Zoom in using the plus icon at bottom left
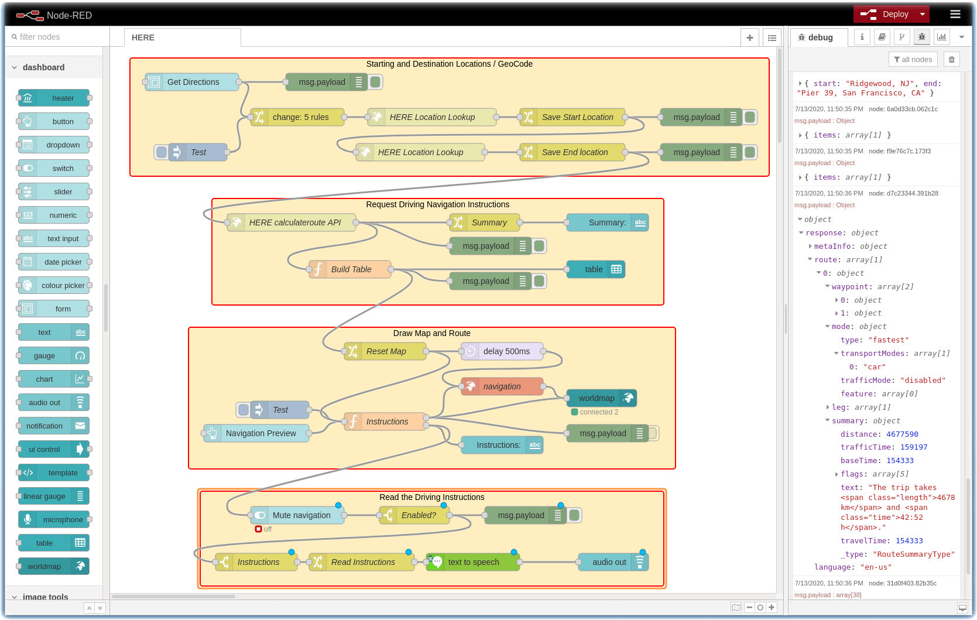The image size is (977, 620). coord(772,607)
